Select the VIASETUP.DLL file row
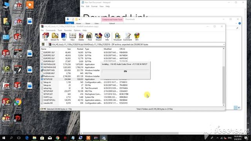Viewport: 251px width, 141px height. 85,100
